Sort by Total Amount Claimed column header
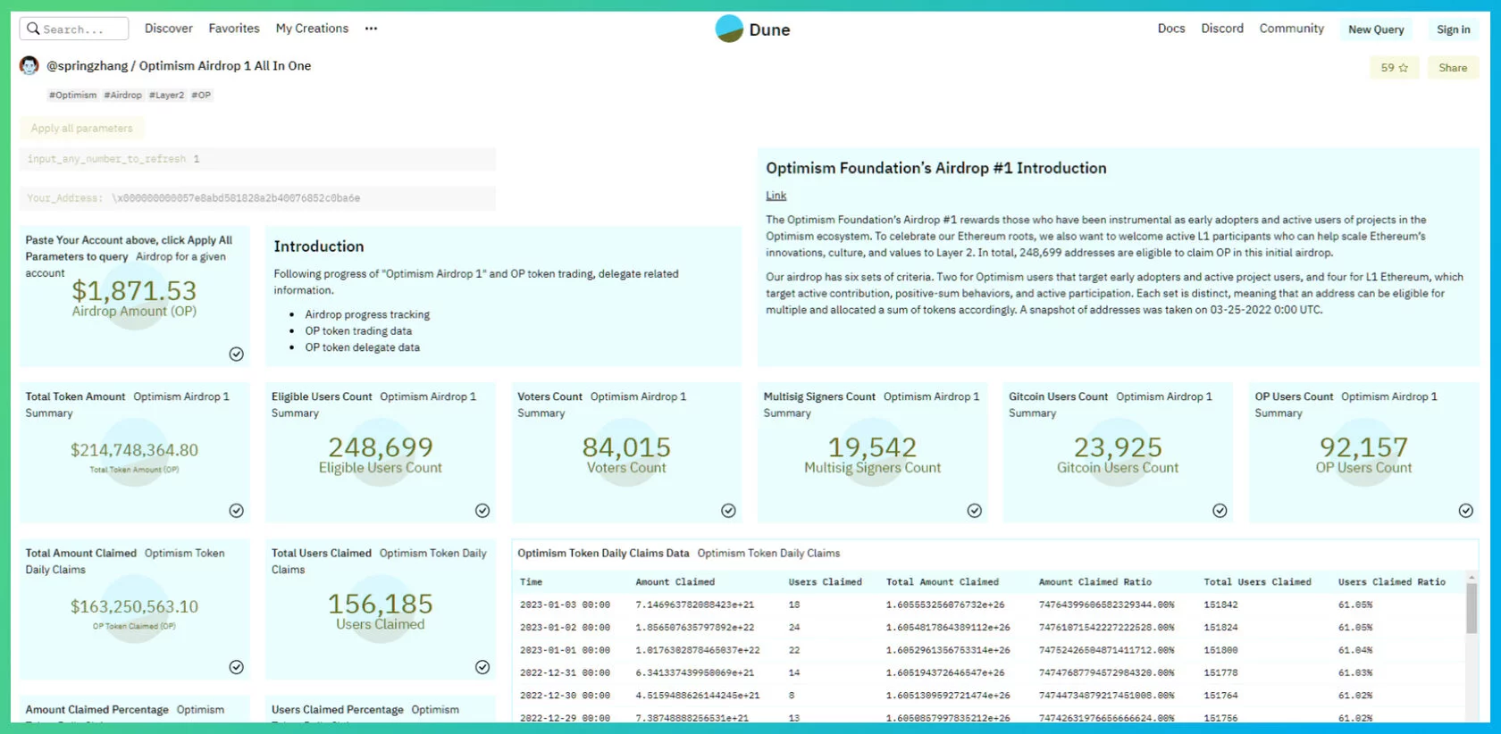This screenshot has height=734, width=1501. coord(943,582)
